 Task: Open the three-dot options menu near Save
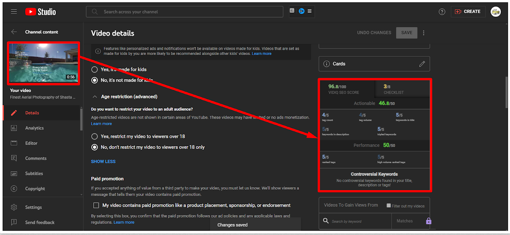424,33
